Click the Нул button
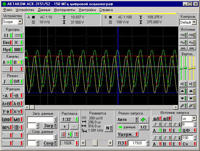This screenshot has height=151, width=200. pyautogui.click(x=7, y=49)
